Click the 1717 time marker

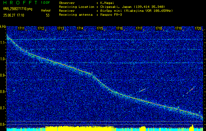click(139, 28)
